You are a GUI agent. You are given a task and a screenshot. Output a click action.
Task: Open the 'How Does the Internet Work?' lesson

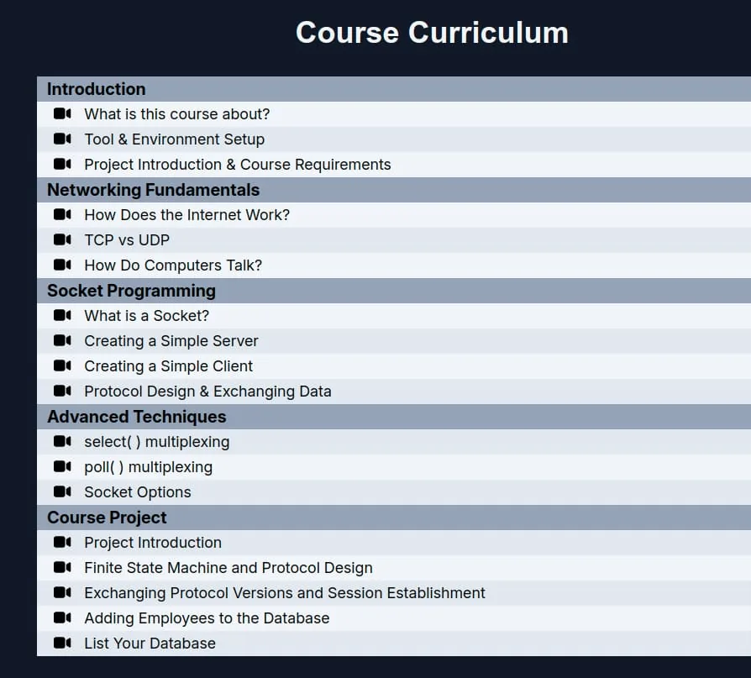394,215
